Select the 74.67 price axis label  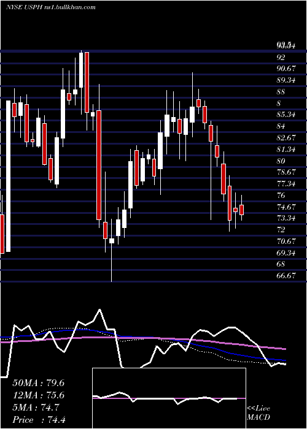coord(286,207)
